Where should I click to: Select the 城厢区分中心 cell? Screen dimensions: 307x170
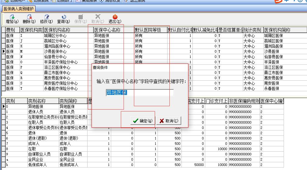(x=68, y=35)
